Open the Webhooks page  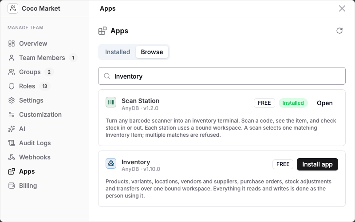click(x=35, y=157)
